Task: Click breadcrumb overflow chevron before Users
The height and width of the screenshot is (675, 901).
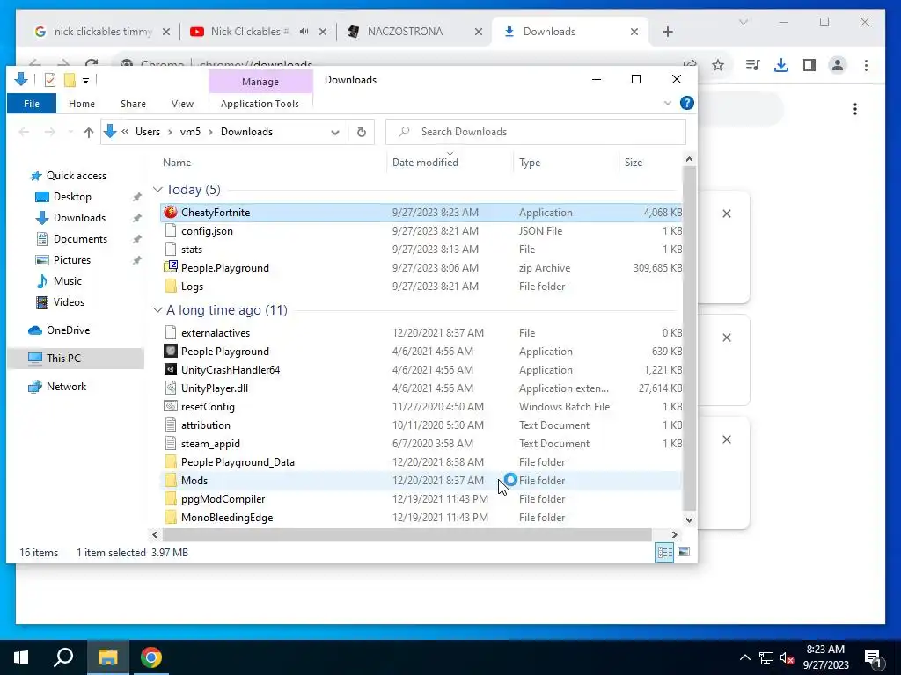Action: 125,132
